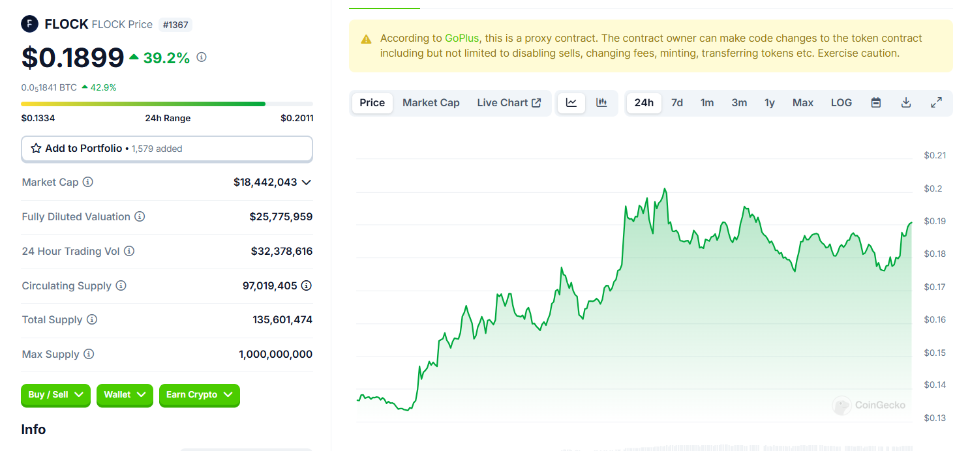The height and width of the screenshot is (451, 970).
Task: Toggle LOG scale on chart
Action: [x=841, y=103]
